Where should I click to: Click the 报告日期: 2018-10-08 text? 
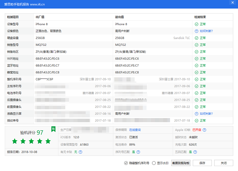22,152
